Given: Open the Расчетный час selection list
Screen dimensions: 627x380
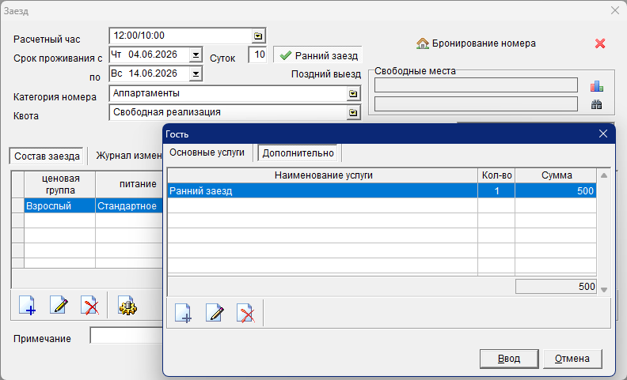Looking at the screenshot, I should [x=258, y=36].
